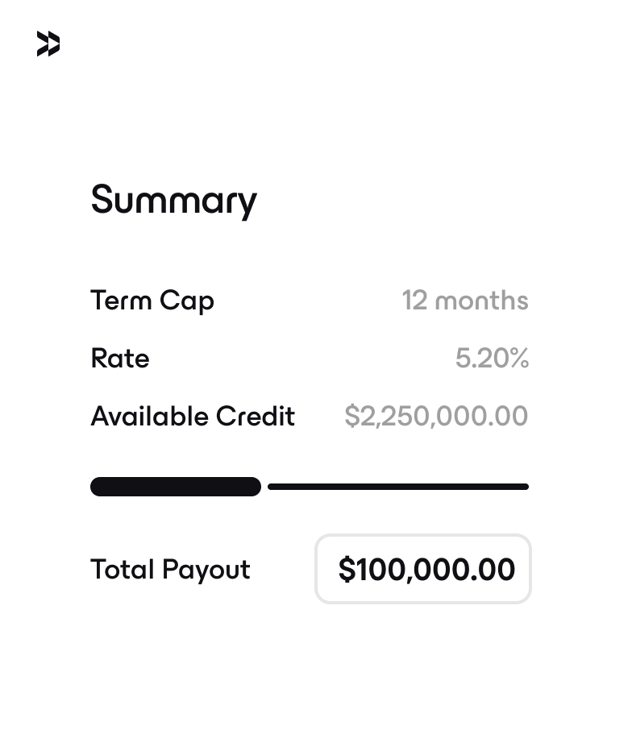Image resolution: width=632 pixels, height=751 pixels.
Task: Select the Total Payout label
Action: click(170, 570)
